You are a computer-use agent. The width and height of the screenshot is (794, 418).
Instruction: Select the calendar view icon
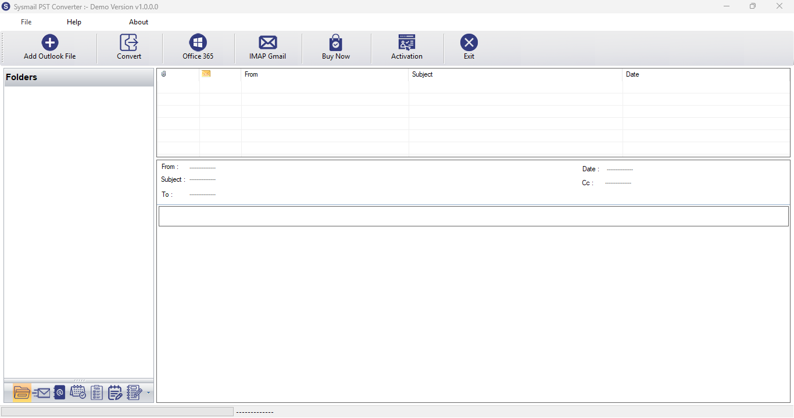click(x=78, y=392)
